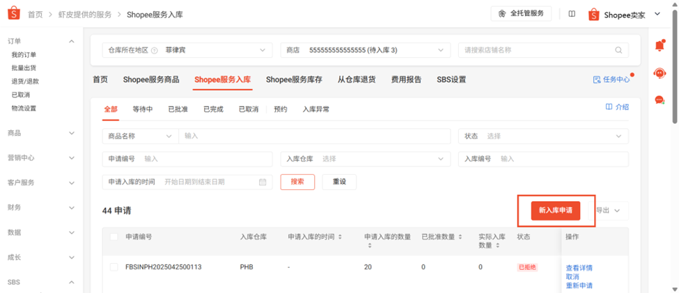The width and height of the screenshot is (679, 293).
Task: Click the Shopee logo icon
Action: point(14,14)
